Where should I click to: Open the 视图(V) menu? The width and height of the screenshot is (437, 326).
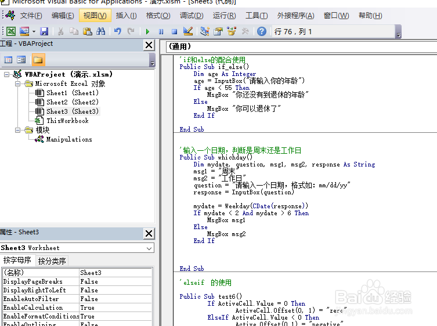[95, 16]
